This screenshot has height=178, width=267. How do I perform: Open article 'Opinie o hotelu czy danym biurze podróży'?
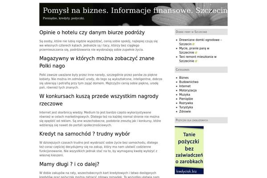click(x=92, y=32)
